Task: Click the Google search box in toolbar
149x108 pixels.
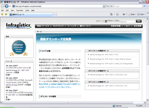Action: click(x=128, y=6)
